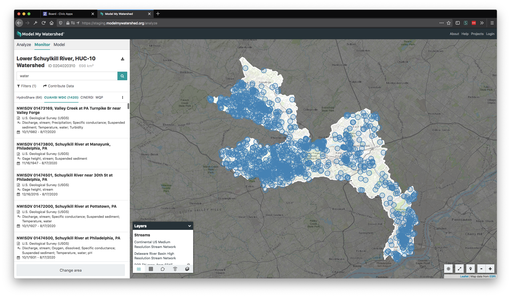
Task: Collapse the Layers panel chevron
Action: click(189, 226)
